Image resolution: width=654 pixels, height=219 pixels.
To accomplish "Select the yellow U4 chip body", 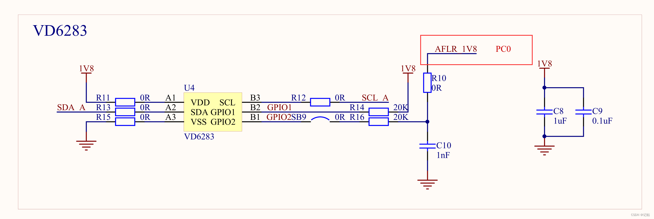I will point(213,112).
